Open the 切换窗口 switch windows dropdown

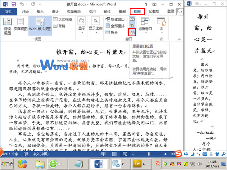[145, 26]
